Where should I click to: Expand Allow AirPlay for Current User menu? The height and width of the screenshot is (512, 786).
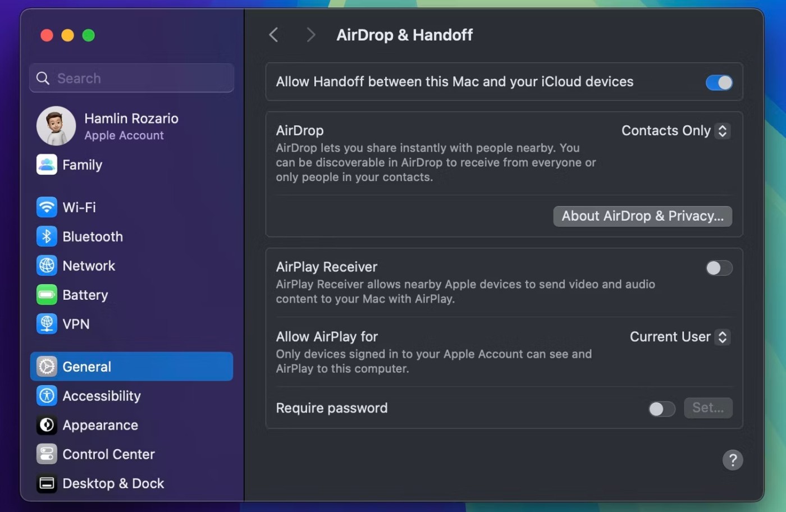pyautogui.click(x=679, y=337)
